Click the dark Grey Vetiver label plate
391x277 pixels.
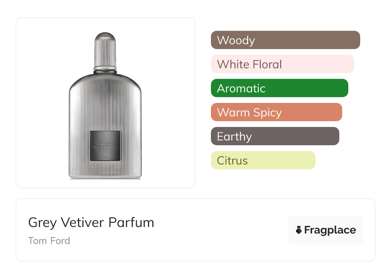105,146
